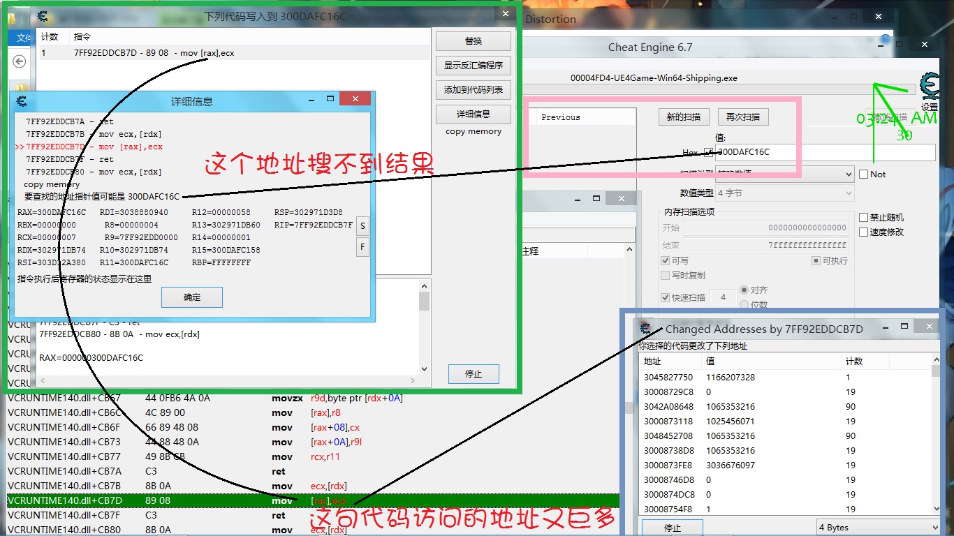This screenshot has height=536, width=954.
Task: Click the fast scan alignment field showing 4
Action: tap(723, 297)
